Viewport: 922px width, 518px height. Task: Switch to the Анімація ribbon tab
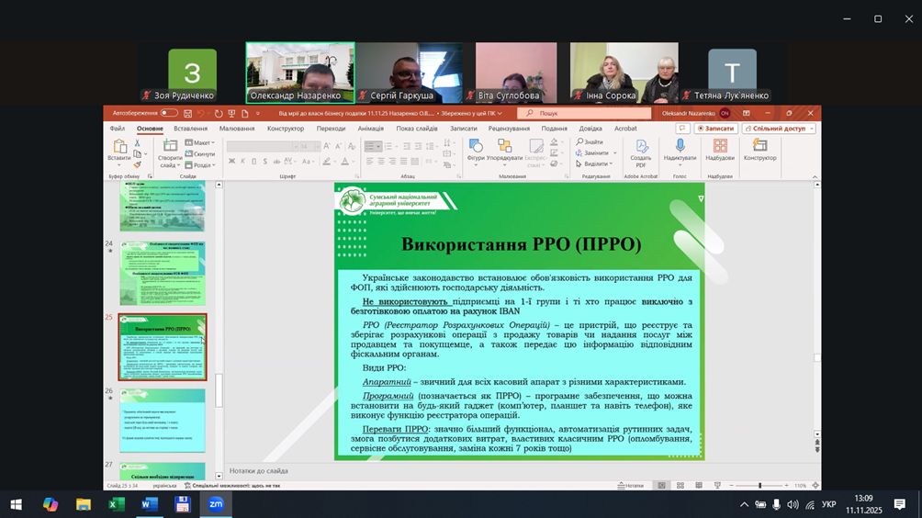pos(371,129)
